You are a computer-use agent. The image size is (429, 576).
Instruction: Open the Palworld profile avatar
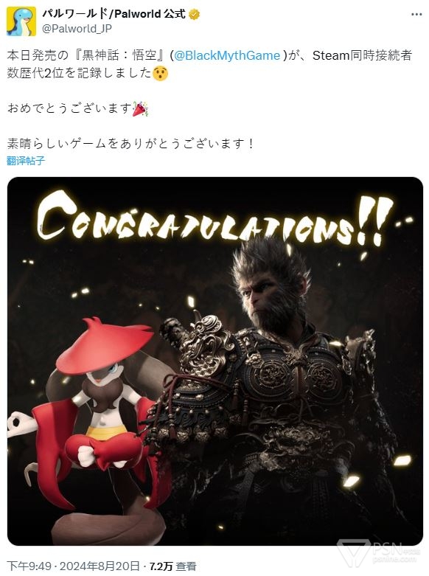click(x=21, y=21)
